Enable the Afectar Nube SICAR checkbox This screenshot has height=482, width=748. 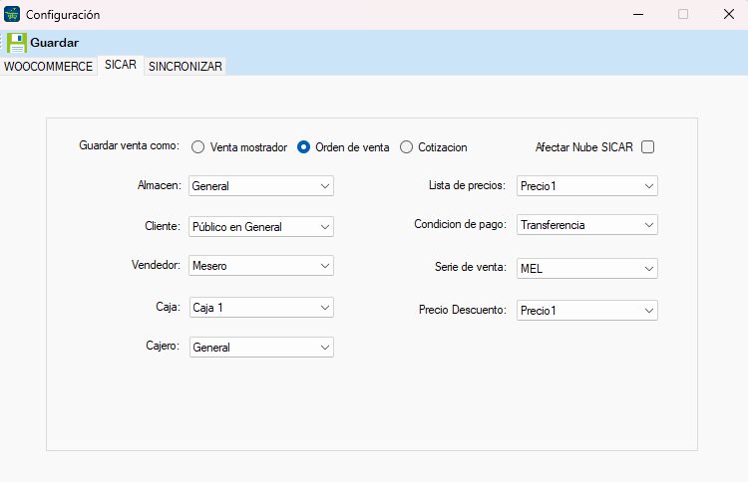click(647, 147)
